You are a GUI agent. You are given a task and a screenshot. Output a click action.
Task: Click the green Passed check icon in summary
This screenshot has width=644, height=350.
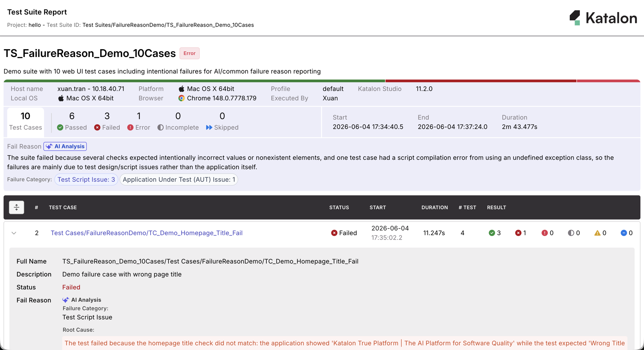(60, 127)
